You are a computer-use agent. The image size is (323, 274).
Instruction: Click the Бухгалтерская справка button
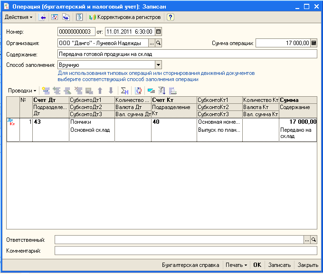tap(190, 265)
